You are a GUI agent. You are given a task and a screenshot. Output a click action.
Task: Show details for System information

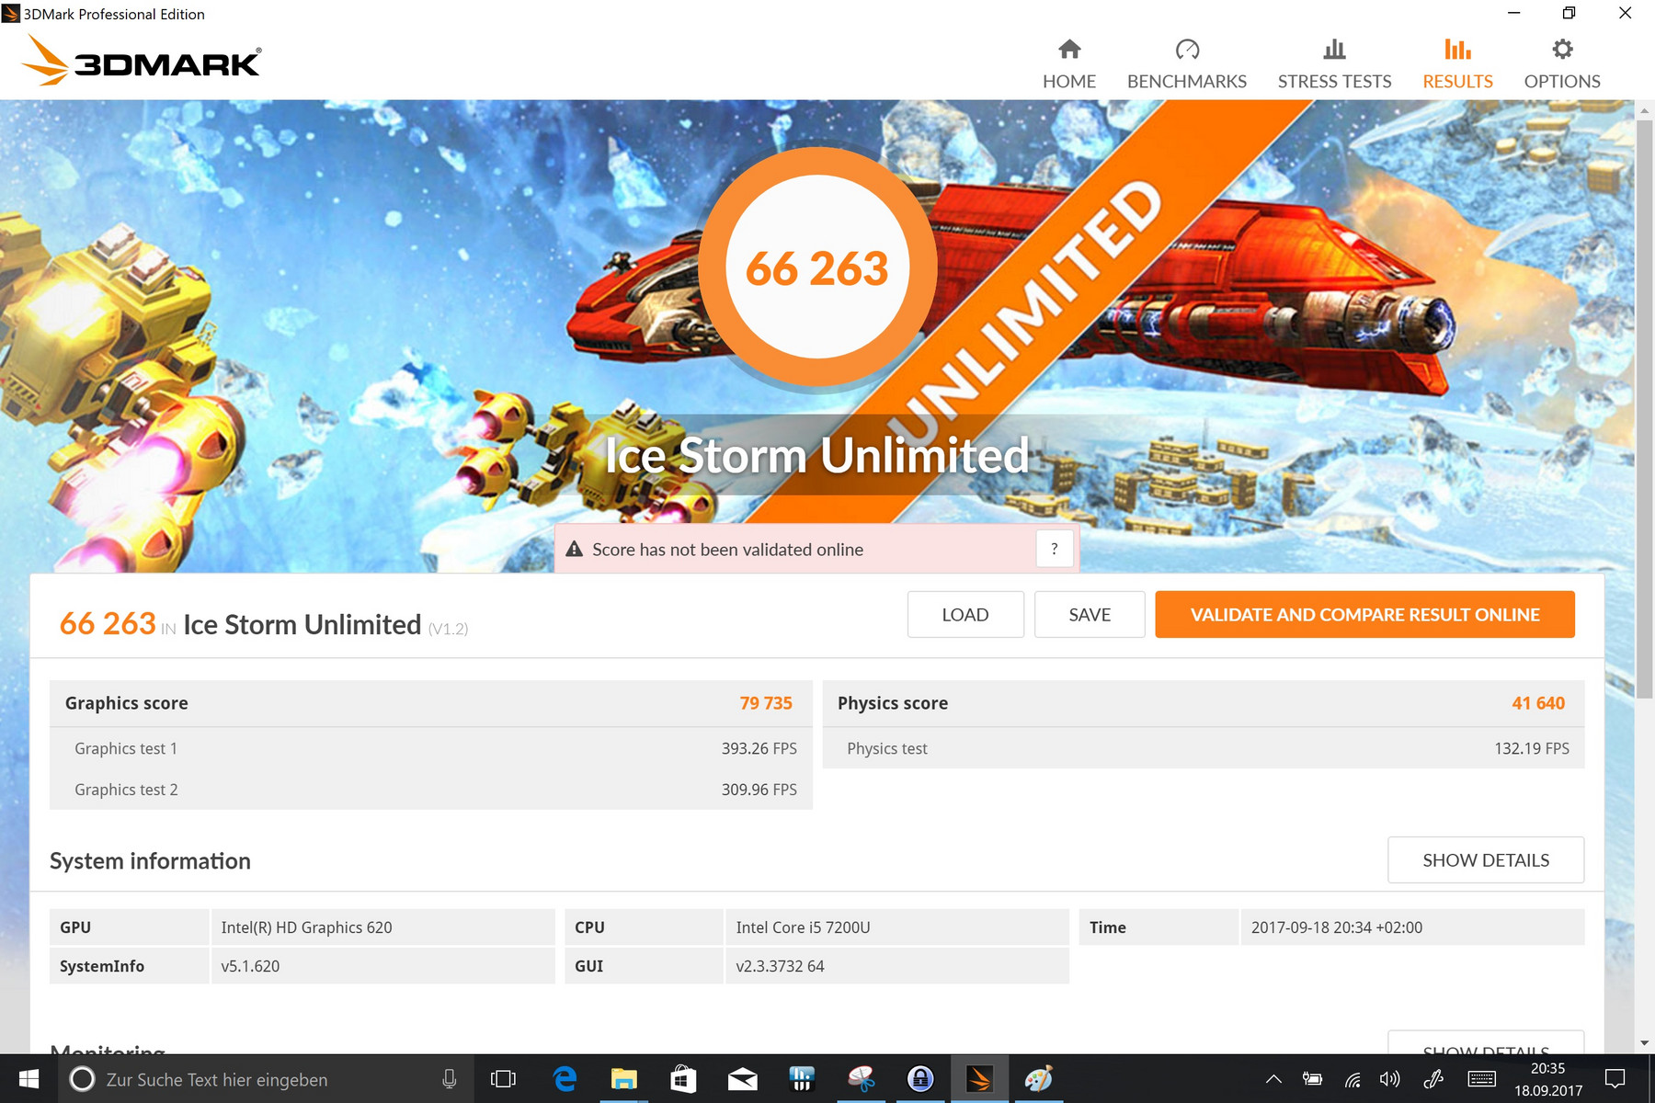pyautogui.click(x=1485, y=860)
